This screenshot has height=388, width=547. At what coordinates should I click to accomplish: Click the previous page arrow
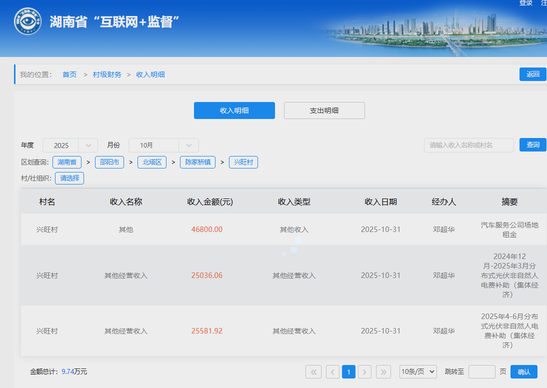[332, 372]
